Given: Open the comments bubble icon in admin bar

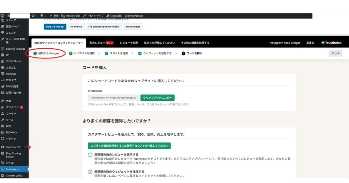Looking at the screenshot, I should (43, 16).
